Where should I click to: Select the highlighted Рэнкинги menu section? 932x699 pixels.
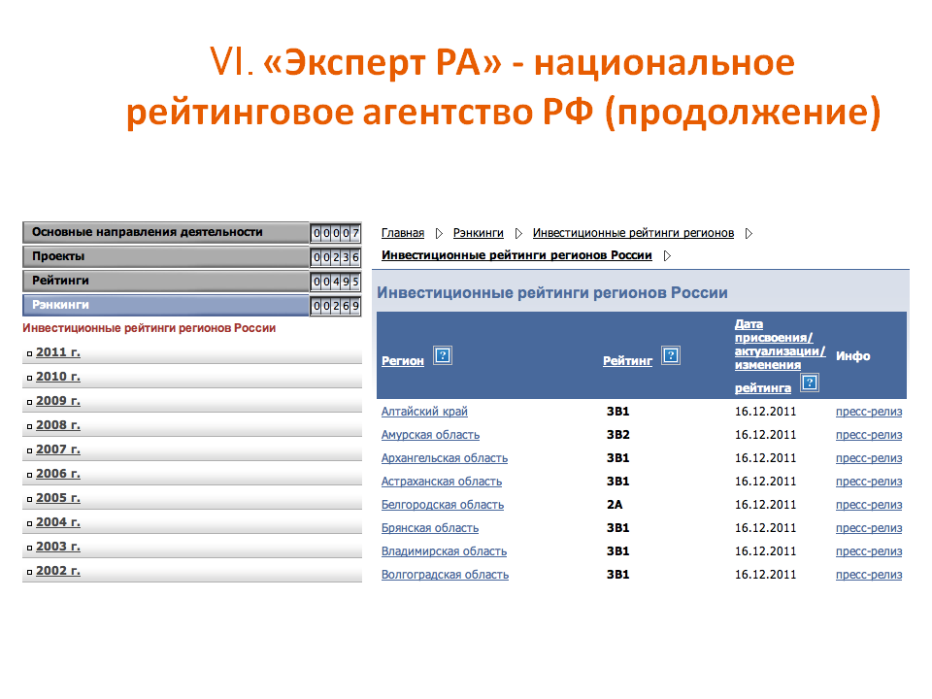point(166,305)
